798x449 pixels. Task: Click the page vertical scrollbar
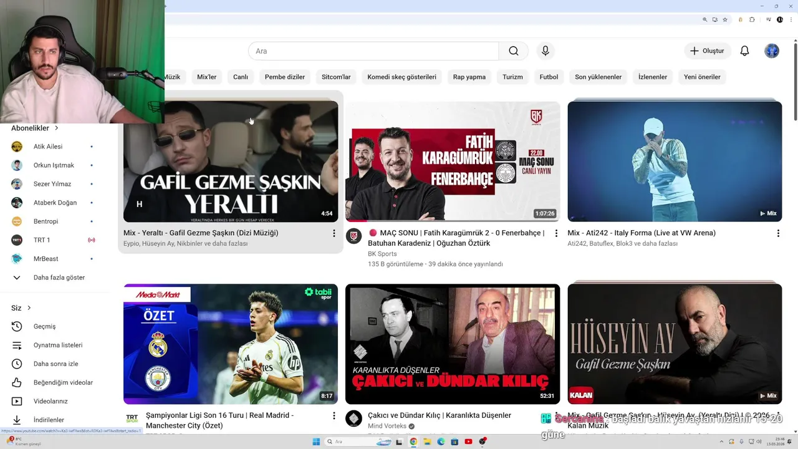(x=795, y=81)
